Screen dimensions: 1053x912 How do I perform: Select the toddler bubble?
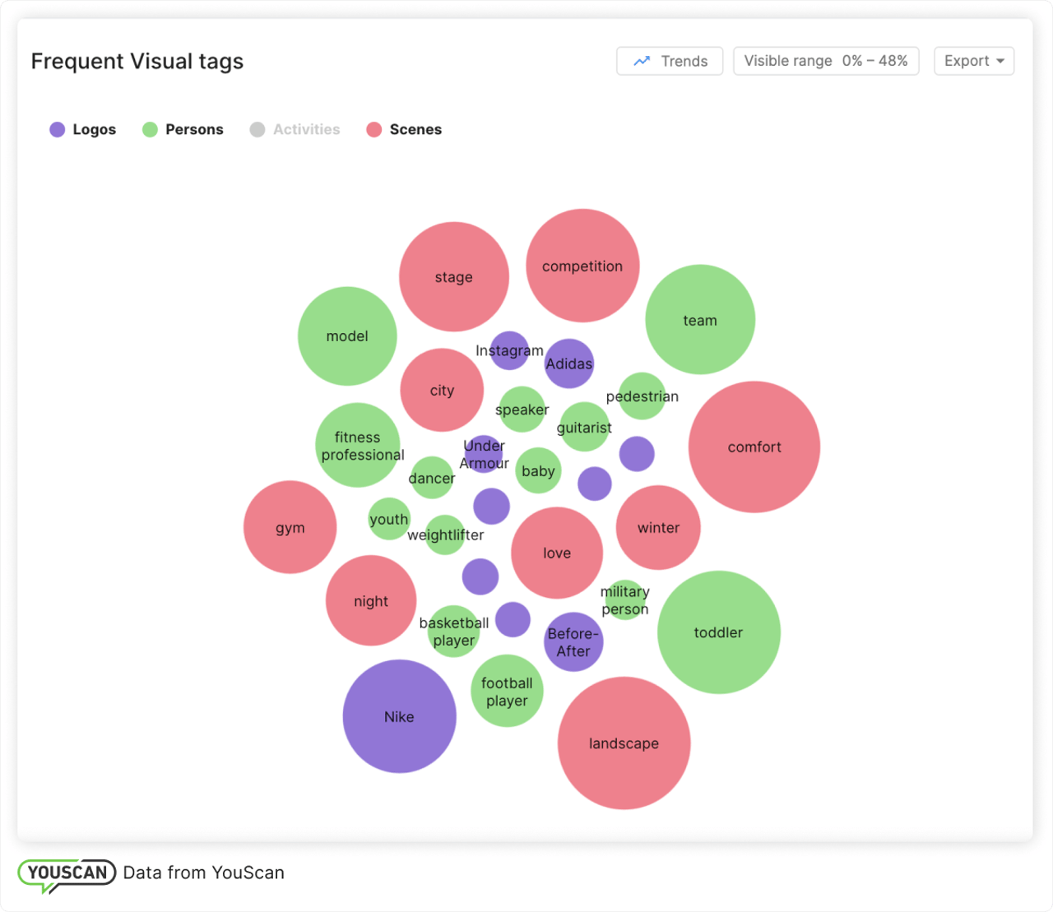(x=718, y=632)
